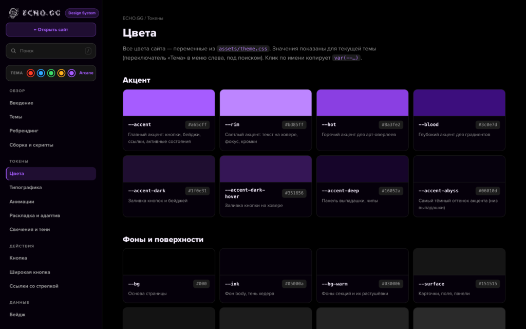Open the Введение page in the sidebar
Screen dimensions: 526x329
pos(21,103)
